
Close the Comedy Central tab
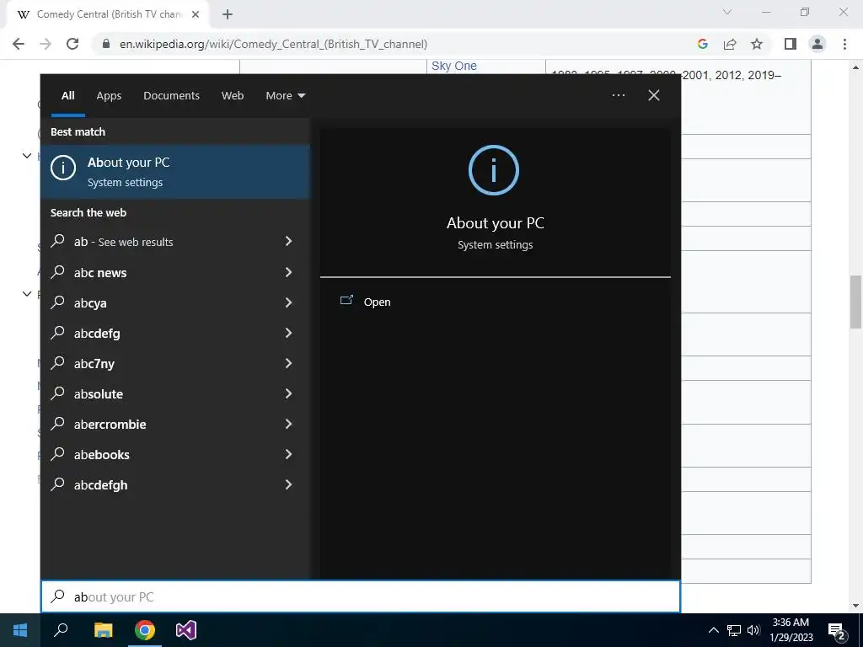click(x=196, y=15)
